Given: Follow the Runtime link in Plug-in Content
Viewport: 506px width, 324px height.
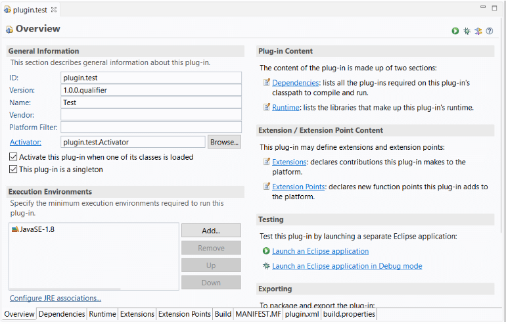Looking at the screenshot, I should (x=286, y=107).
